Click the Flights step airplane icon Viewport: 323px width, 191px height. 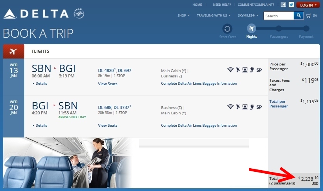click(252, 28)
